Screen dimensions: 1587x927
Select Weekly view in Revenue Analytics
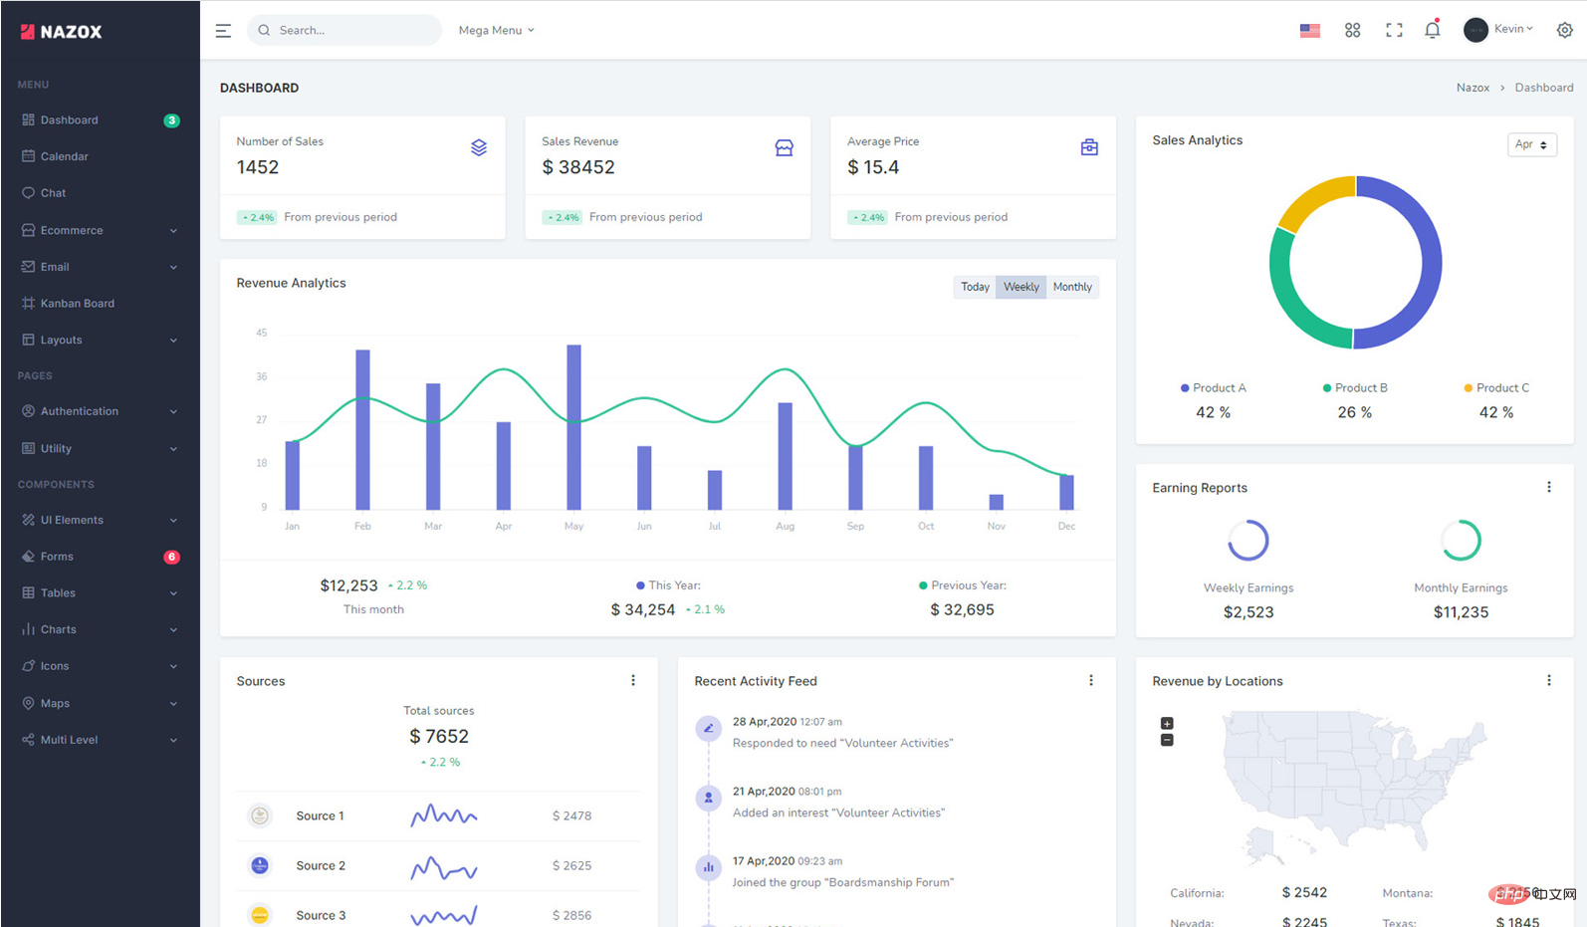click(1020, 287)
